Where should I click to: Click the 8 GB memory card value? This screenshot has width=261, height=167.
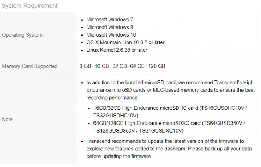tap(85, 66)
